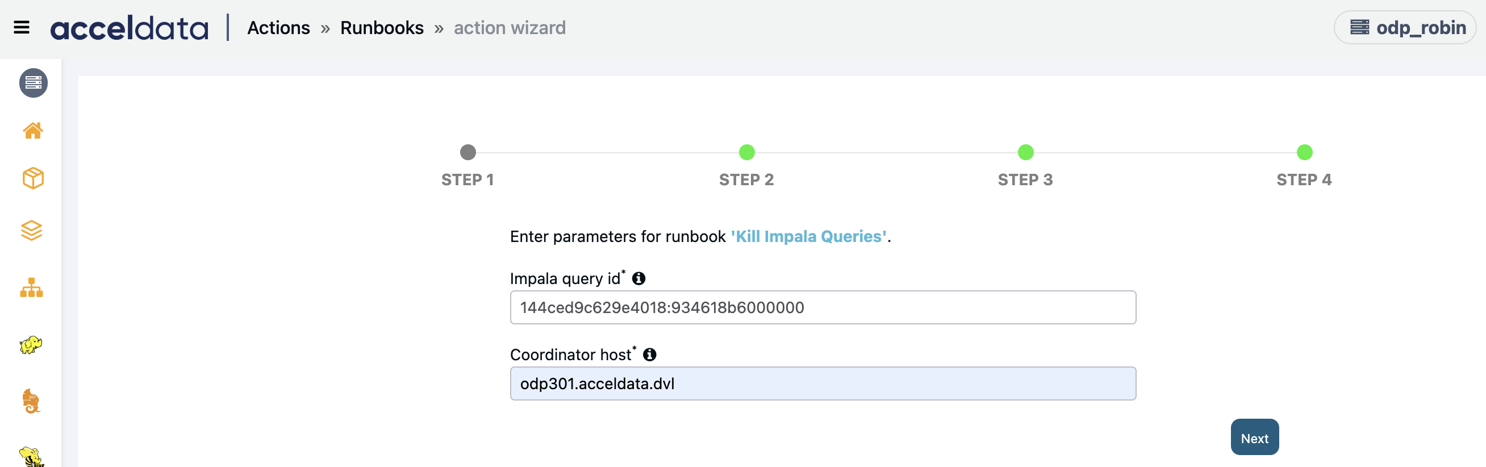Go to the Home sidebar icon
The width and height of the screenshot is (1486, 467).
tap(33, 131)
